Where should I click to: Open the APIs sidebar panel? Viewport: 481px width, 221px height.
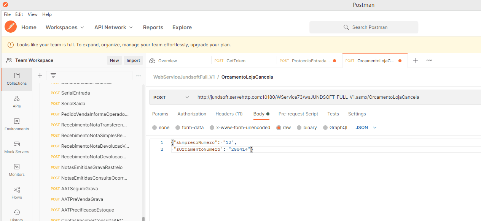(17, 102)
